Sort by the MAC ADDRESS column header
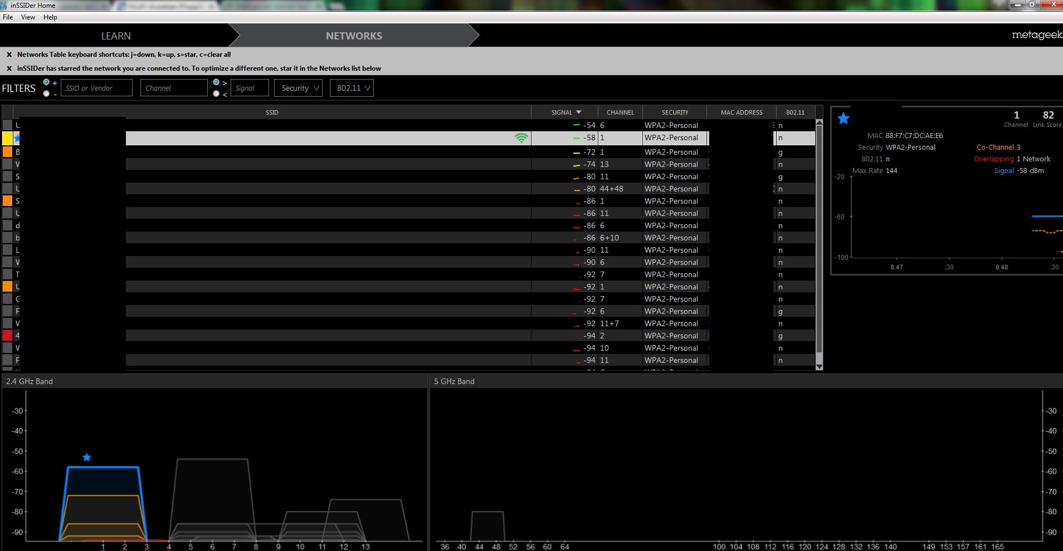This screenshot has width=1063, height=551. [x=742, y=112]
